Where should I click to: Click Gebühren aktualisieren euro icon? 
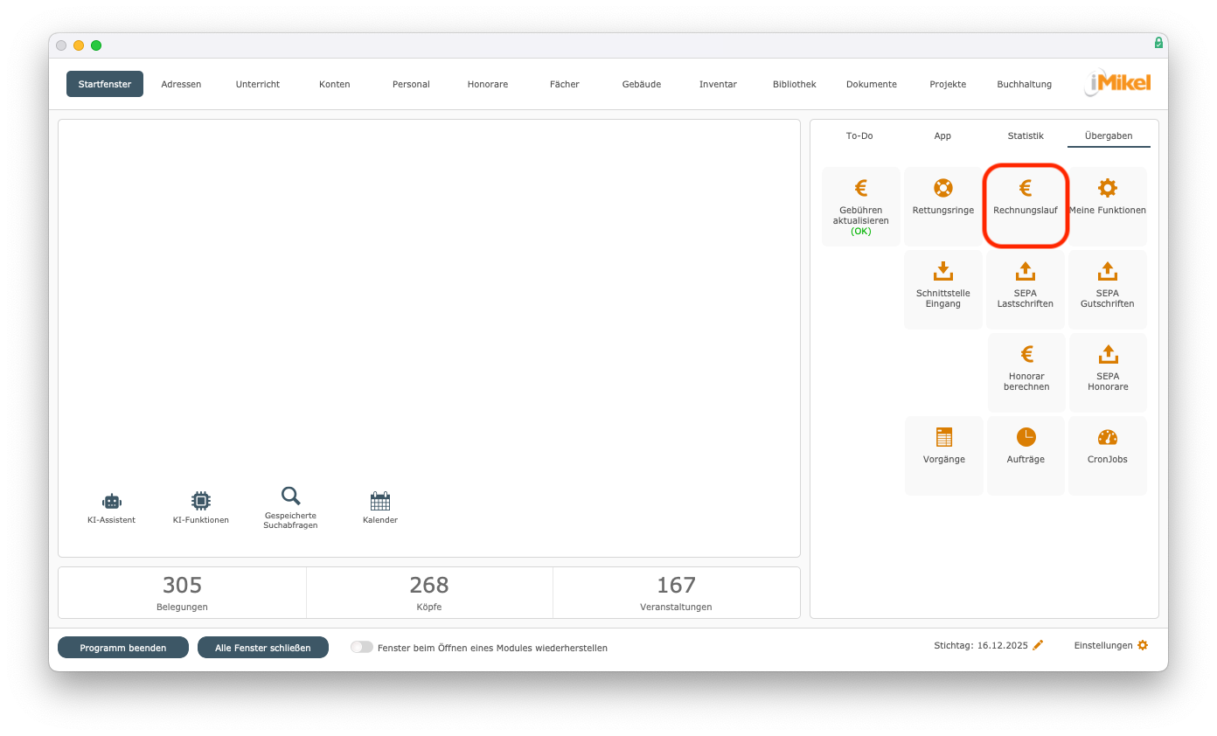860,188
